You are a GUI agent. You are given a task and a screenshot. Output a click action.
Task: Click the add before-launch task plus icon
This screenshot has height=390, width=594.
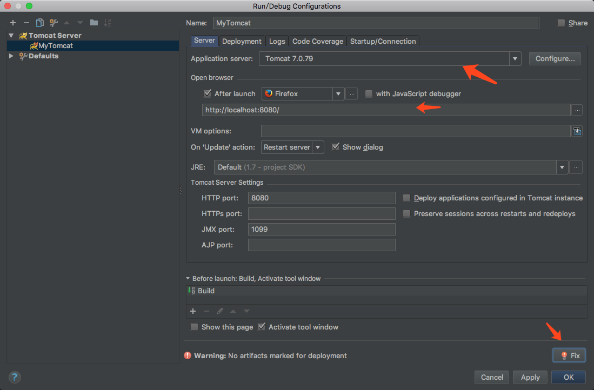tap(193, 311)
